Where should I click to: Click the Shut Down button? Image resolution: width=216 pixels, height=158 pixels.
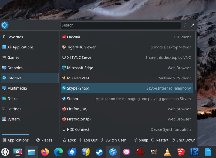183,140
